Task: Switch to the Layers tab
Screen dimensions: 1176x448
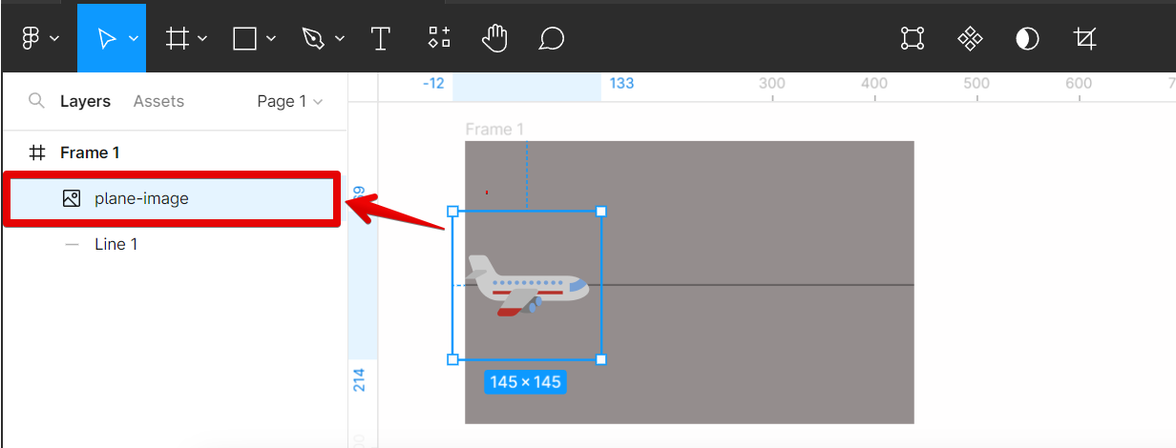Action: [x=85, y=101]
